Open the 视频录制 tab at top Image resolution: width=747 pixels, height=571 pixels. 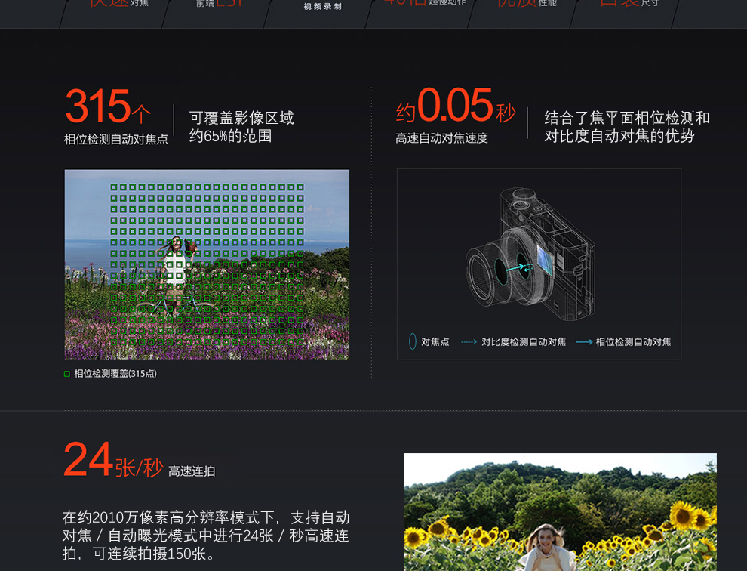(322, 7)
